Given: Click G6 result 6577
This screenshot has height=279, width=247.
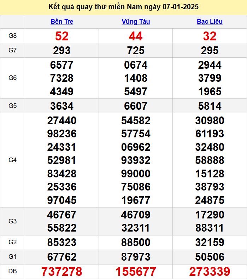Looking at the screenshot, I should point(62,65).
